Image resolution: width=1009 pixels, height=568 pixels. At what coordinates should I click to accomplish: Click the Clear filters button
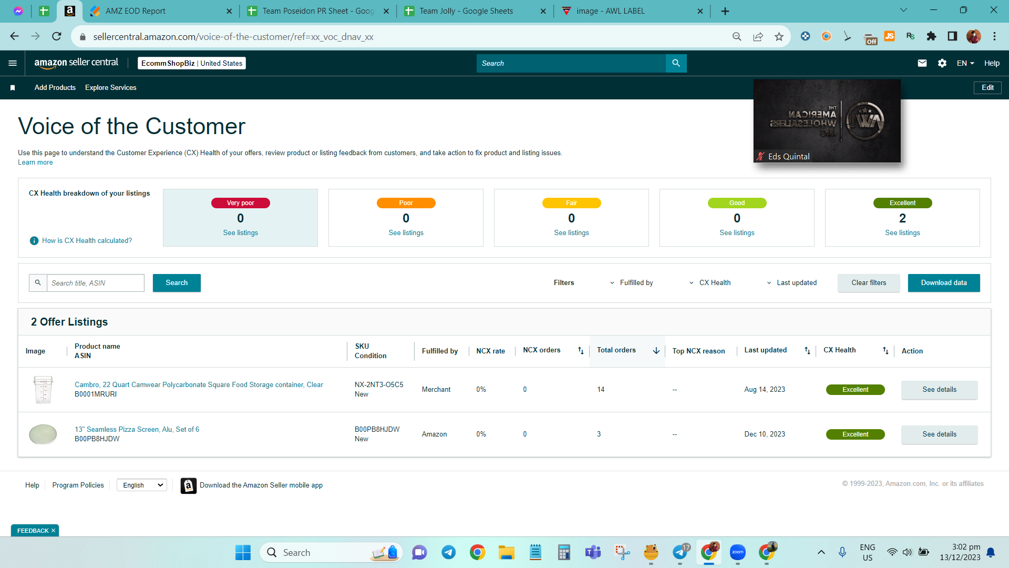[x=869, y=283]
